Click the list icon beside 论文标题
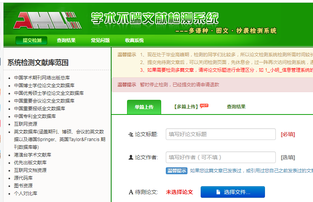Screen dimensions: 313x202 pyautogui.click(x=131, y=134)
